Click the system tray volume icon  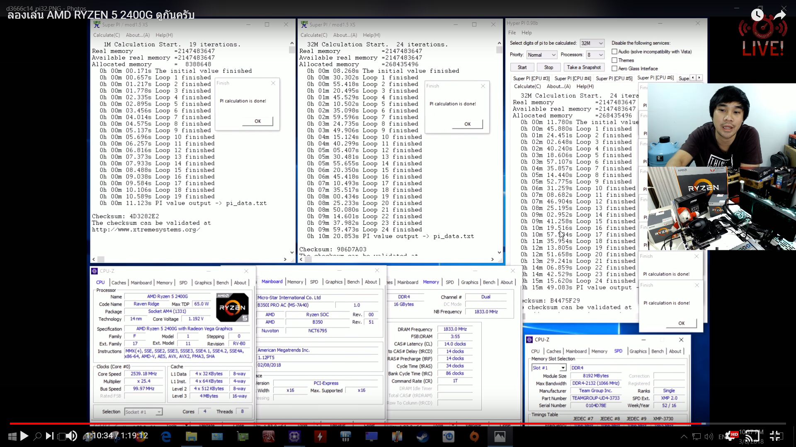[x=709, y=436]
